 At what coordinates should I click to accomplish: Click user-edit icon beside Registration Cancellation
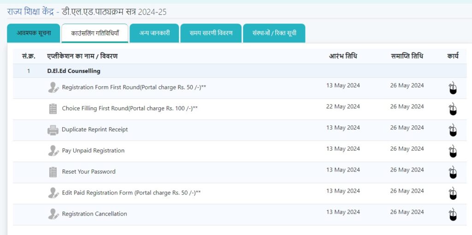pyautogui.click(x=53, y=214)
